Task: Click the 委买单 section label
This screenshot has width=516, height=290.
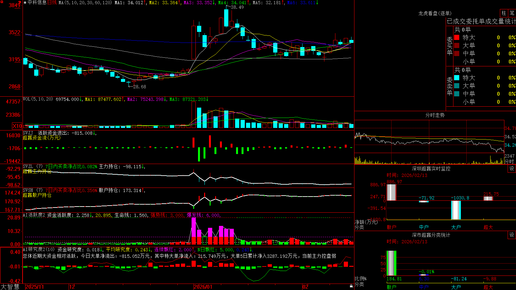Action: click(x=450, y=46)
